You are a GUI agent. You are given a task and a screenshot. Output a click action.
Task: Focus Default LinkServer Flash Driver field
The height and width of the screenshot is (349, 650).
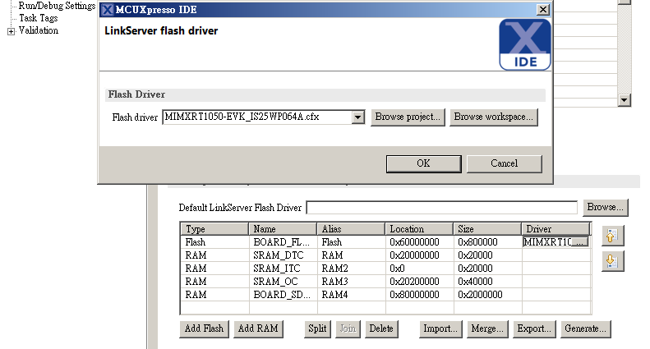click(442, 208)
